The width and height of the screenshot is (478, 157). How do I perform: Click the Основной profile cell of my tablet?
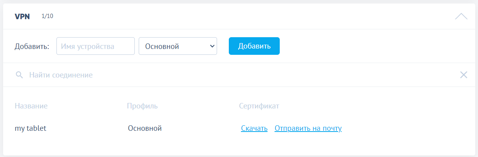pos(145,128)
